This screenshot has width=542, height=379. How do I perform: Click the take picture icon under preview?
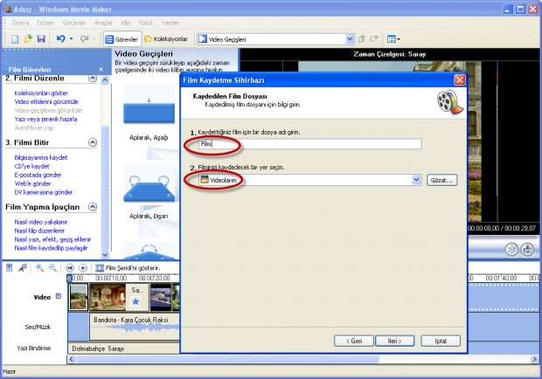pos(527,249)
